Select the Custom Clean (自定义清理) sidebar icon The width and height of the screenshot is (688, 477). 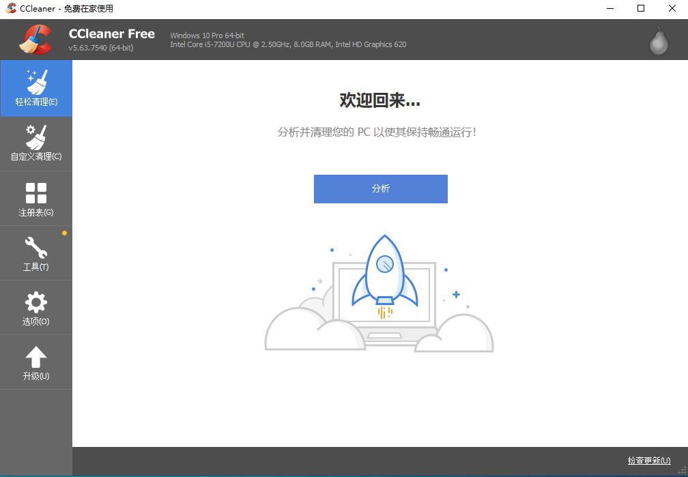(x=35, y=136)
